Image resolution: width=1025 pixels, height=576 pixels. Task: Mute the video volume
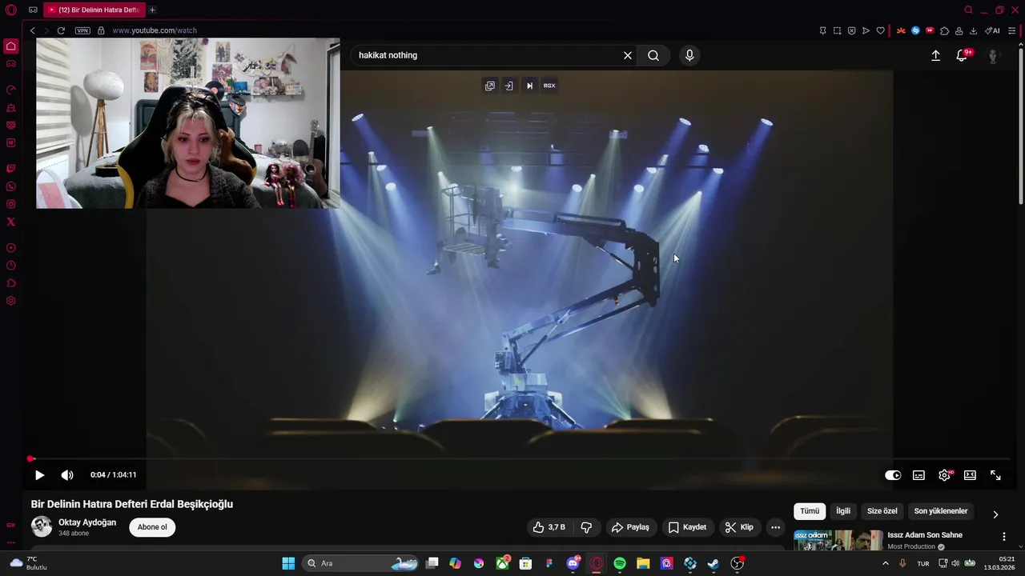[67, 475]
